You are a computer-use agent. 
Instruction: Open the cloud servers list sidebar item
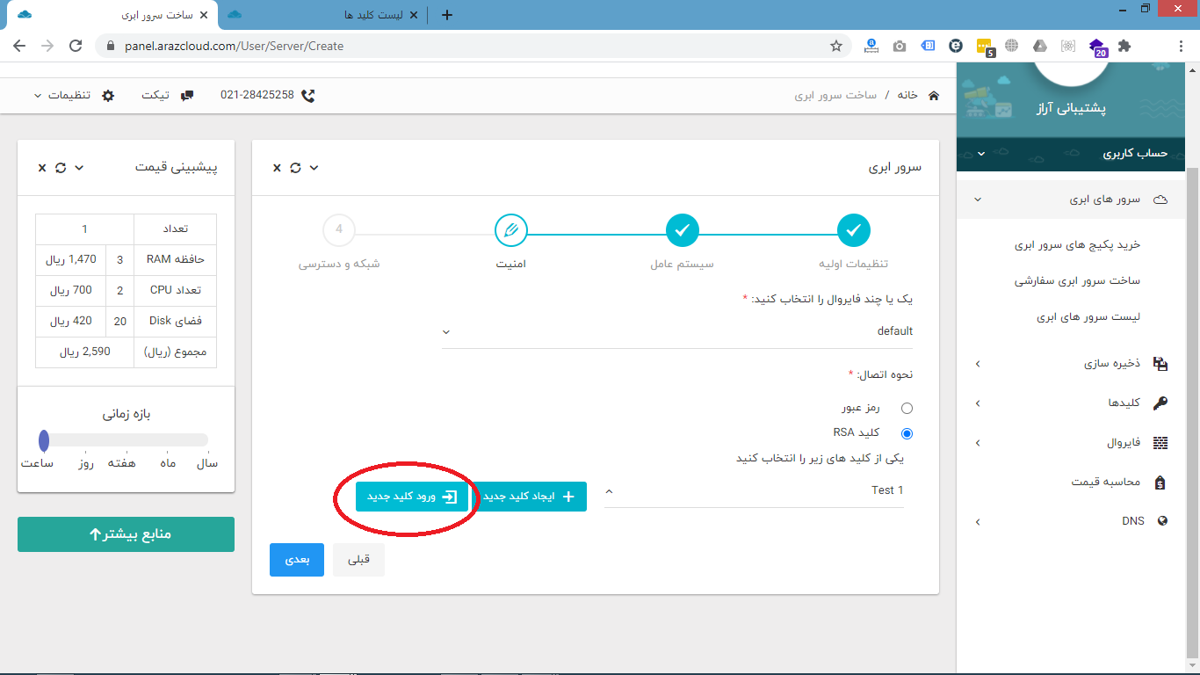(x=1088, y=317)
